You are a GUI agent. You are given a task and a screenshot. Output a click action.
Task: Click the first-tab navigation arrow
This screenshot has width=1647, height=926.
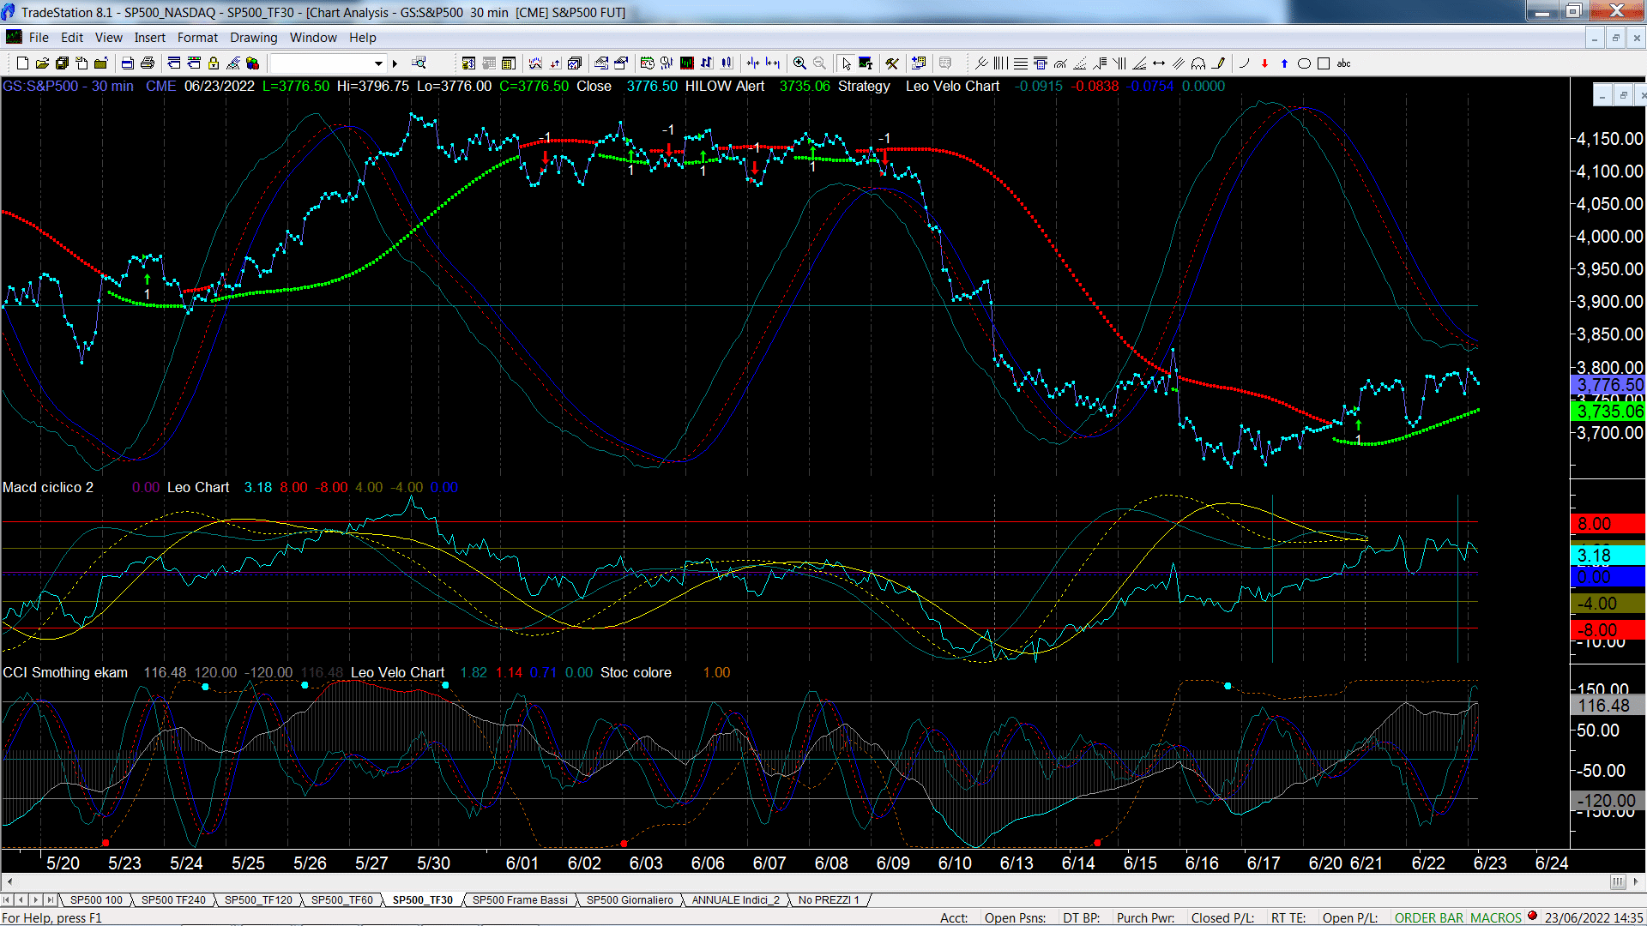click(7, 900)
